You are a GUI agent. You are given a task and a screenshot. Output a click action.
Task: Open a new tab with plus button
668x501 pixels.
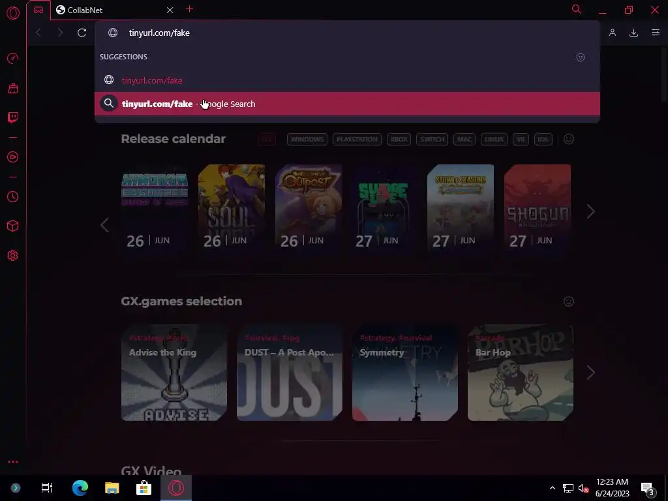190,9
